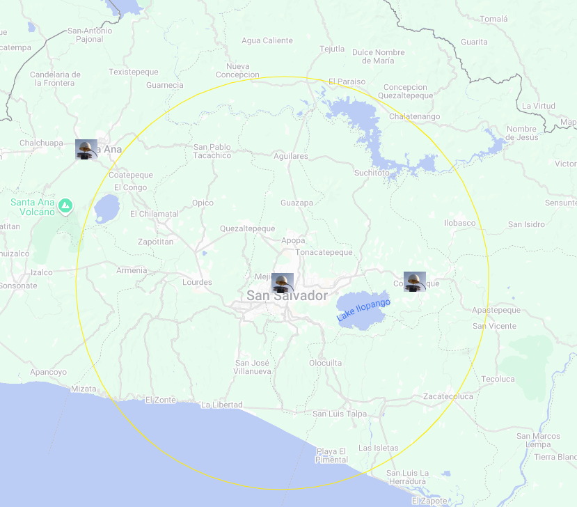Click the Nueva Concepcion label
Viewport: 577px width, 507px height.
pos(237,70)
